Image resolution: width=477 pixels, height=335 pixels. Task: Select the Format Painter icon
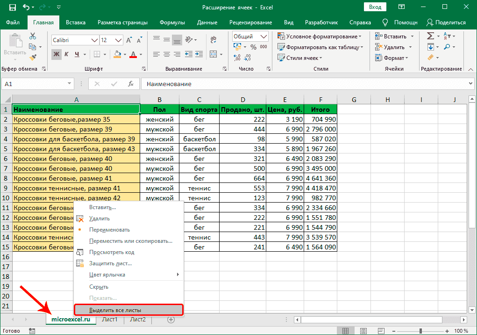[x=32, y=58]
